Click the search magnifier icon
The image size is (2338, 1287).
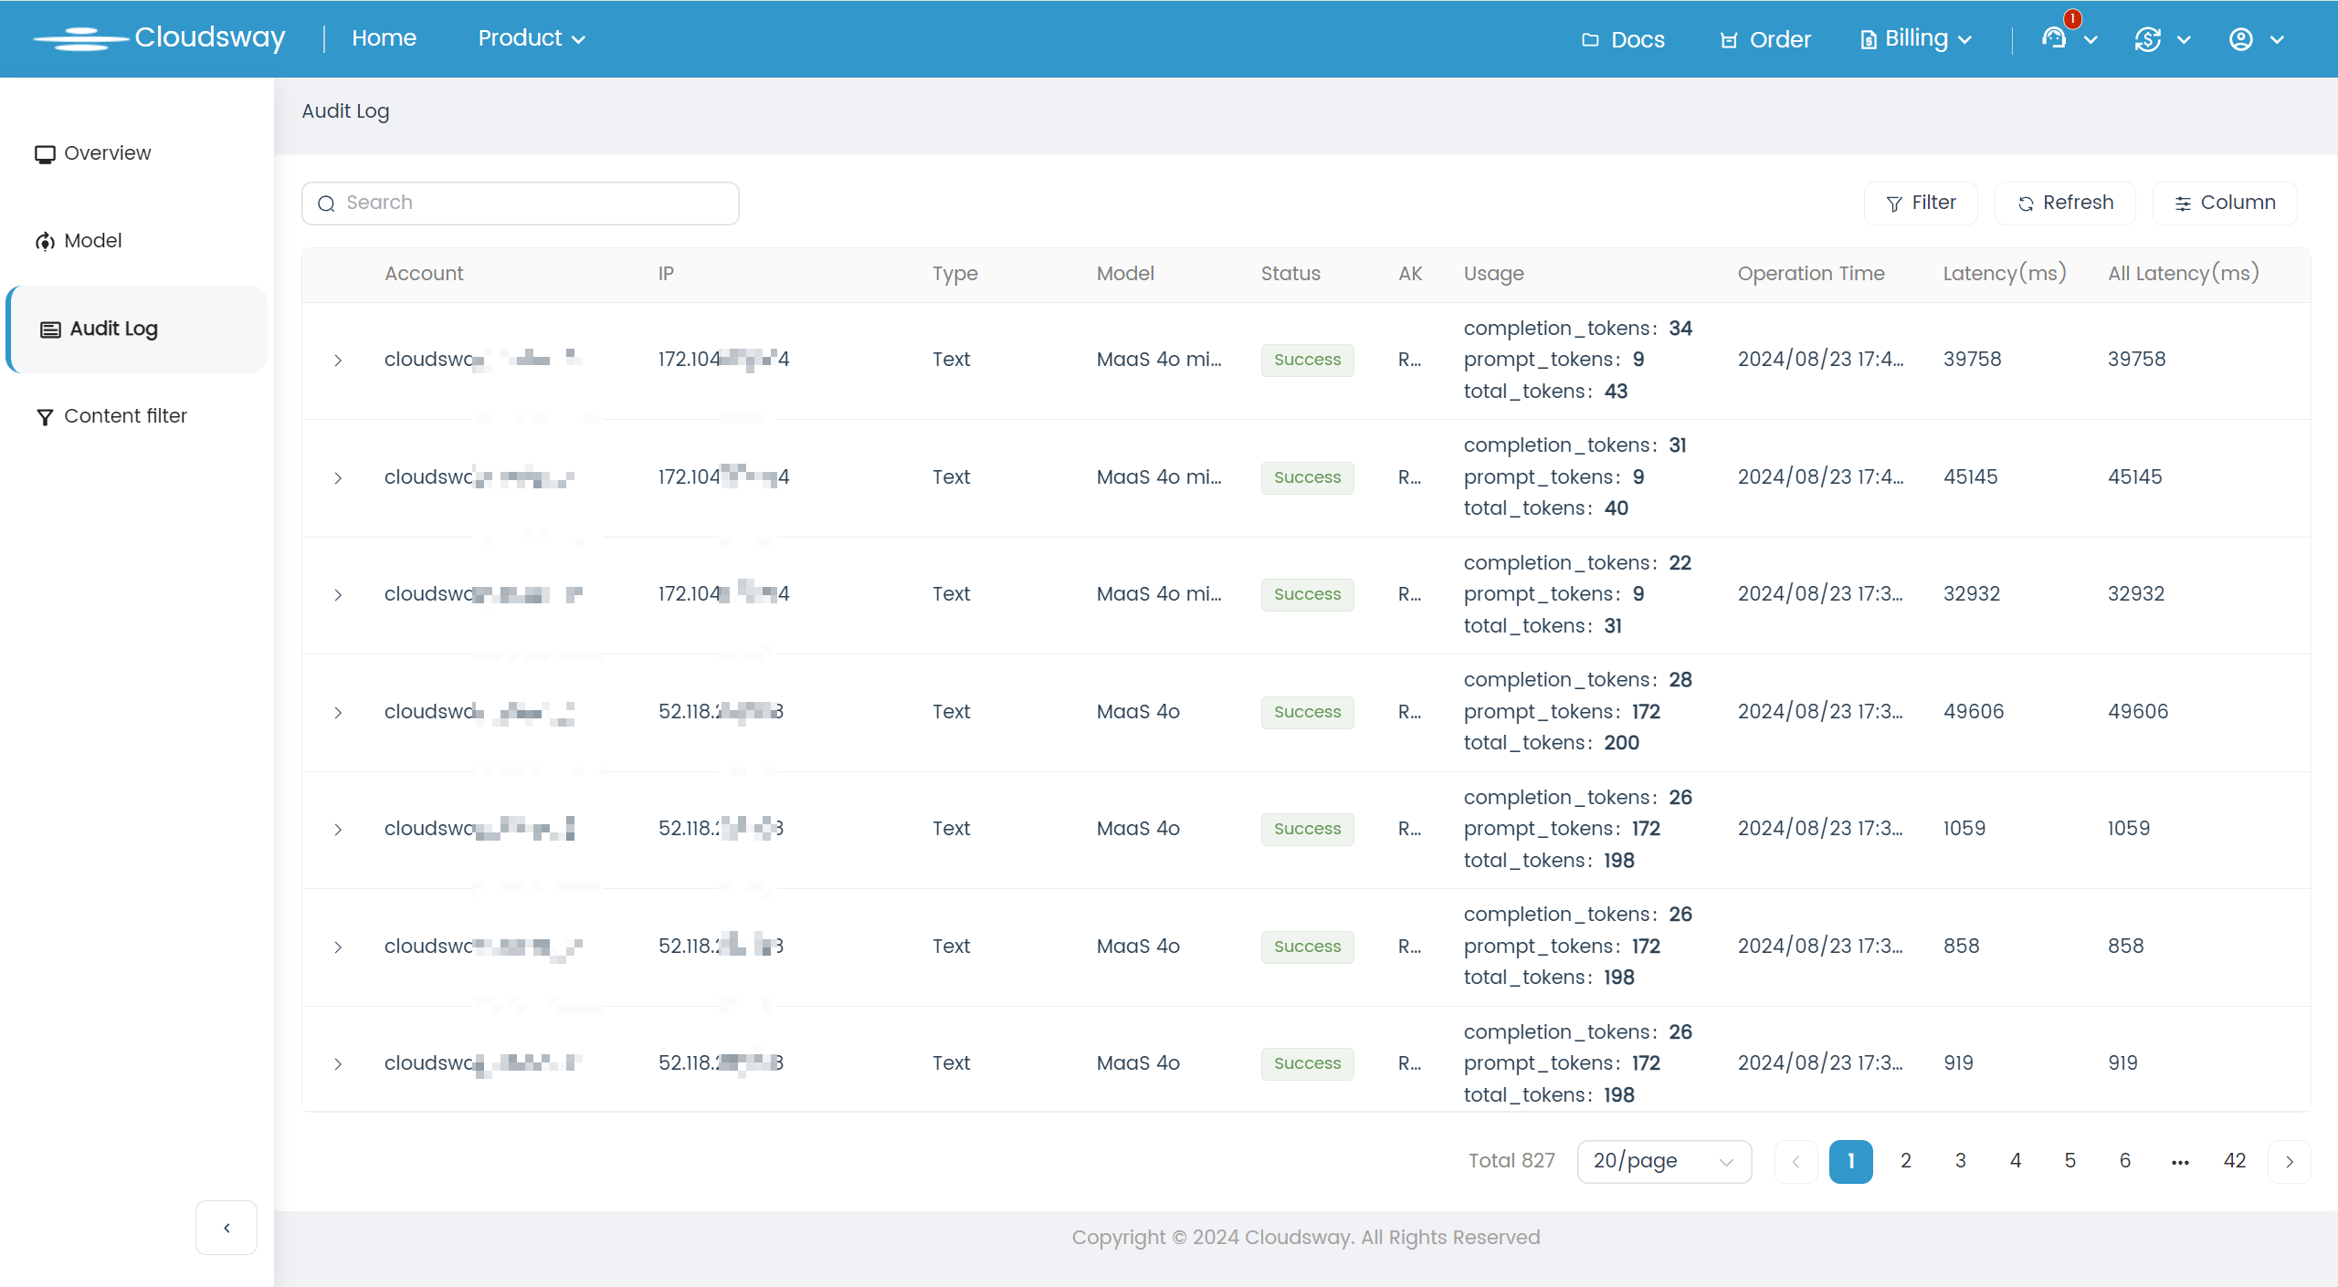point(326,204)
